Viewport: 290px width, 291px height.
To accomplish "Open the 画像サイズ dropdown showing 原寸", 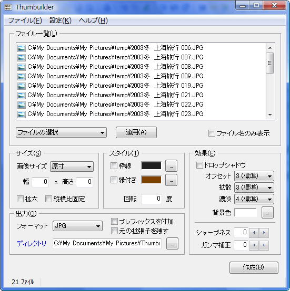I will click(x=72, y=167).
